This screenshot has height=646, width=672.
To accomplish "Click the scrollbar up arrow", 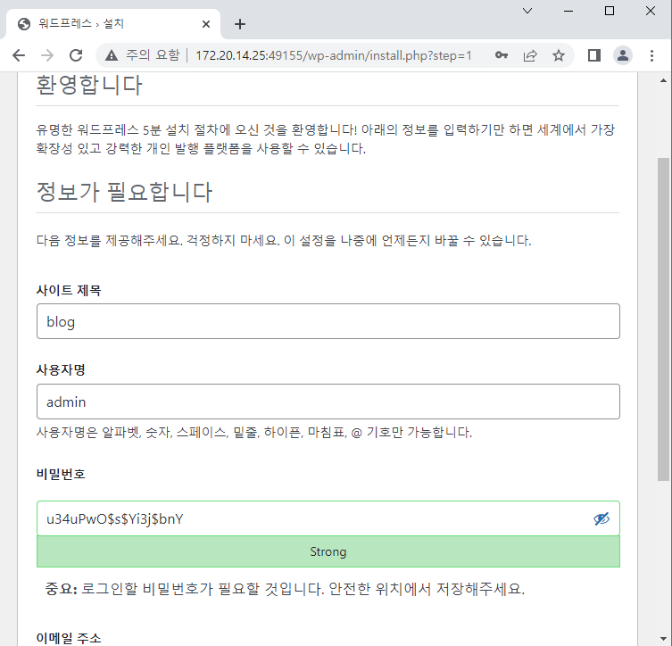I will (x=663, y=80).
